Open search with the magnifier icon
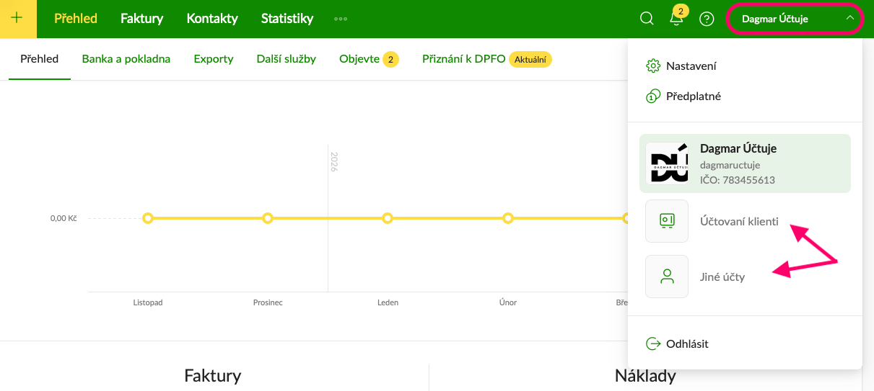Screen dimensions: 874x391 pyautogui.click(x=647, y=19)
